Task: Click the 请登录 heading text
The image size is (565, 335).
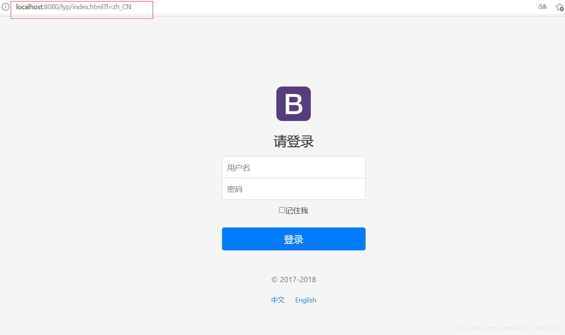Action: (x=294, y=142)
